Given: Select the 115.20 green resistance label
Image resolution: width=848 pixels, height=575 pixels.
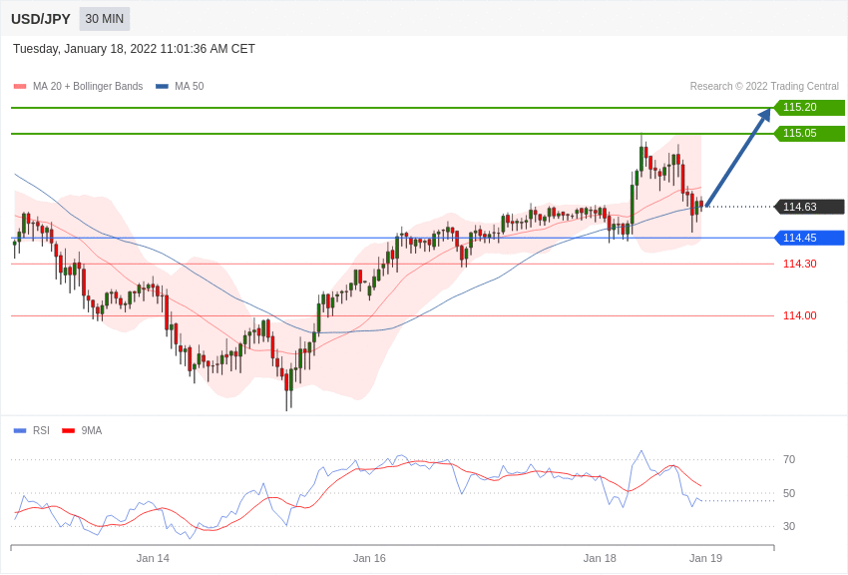Looking at the screenshot, I should tap(809, 107).
